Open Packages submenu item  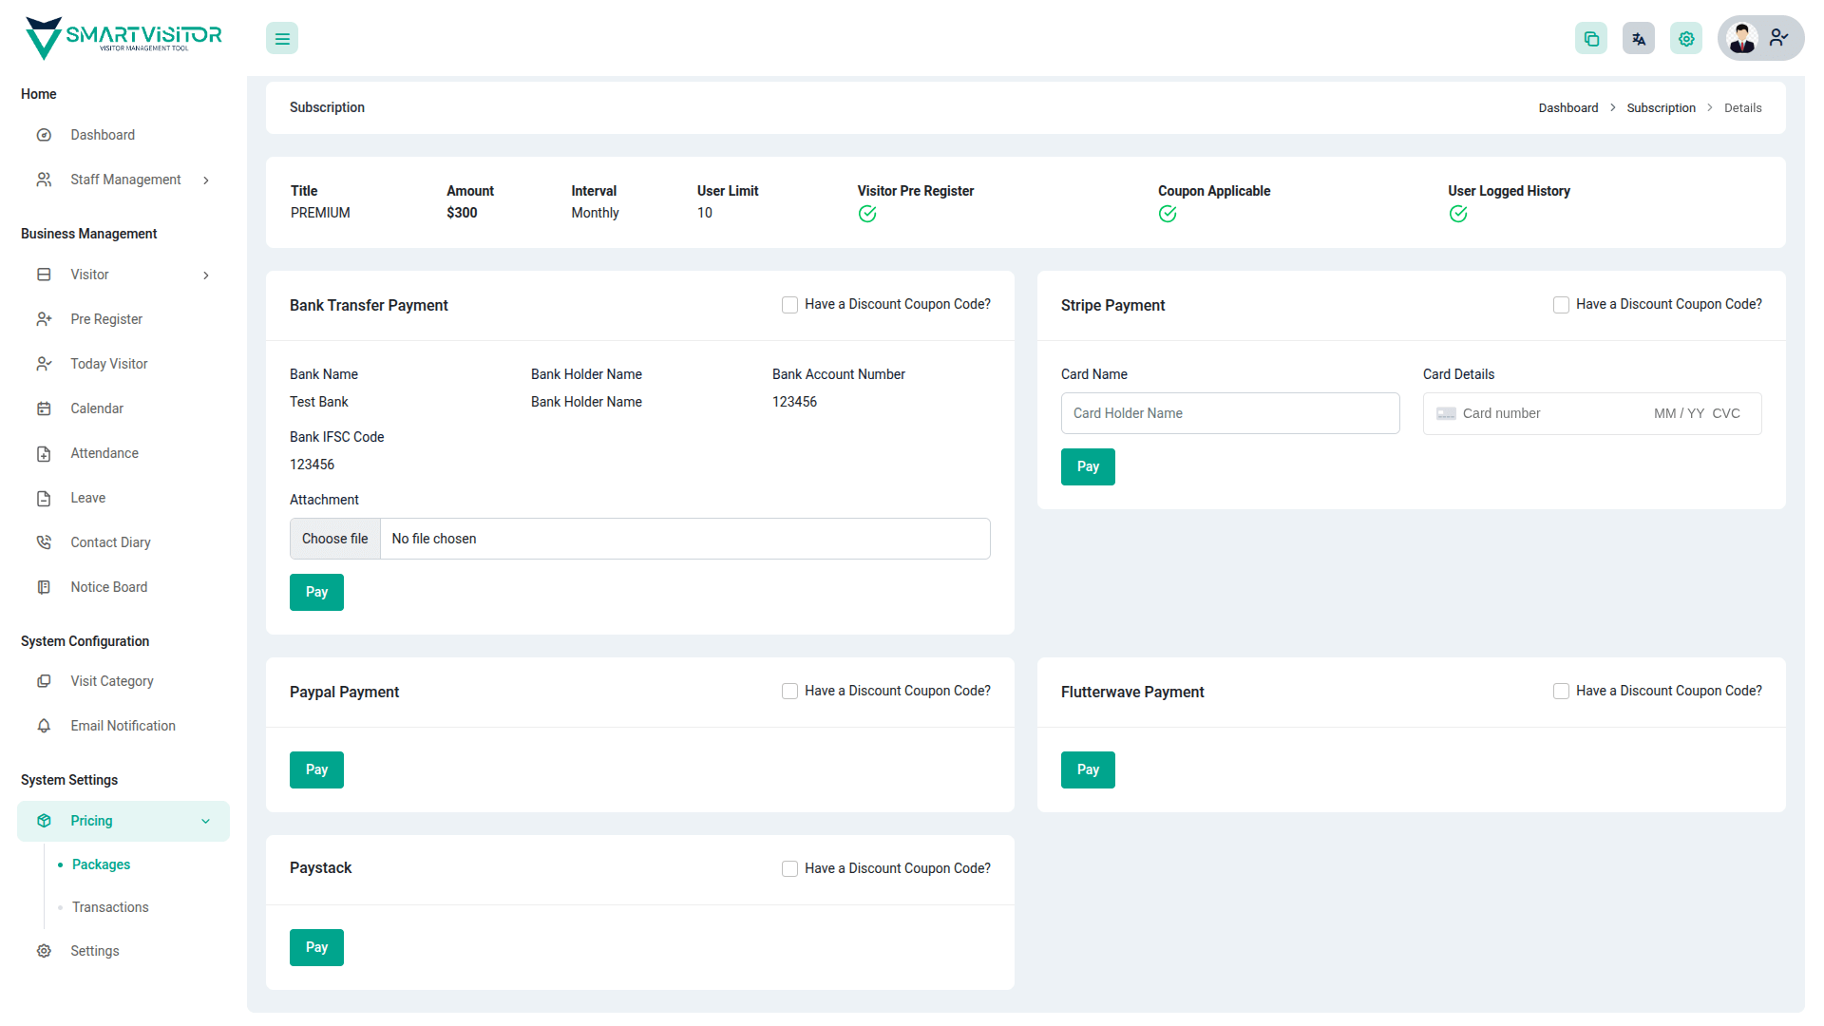click(101, 864)
